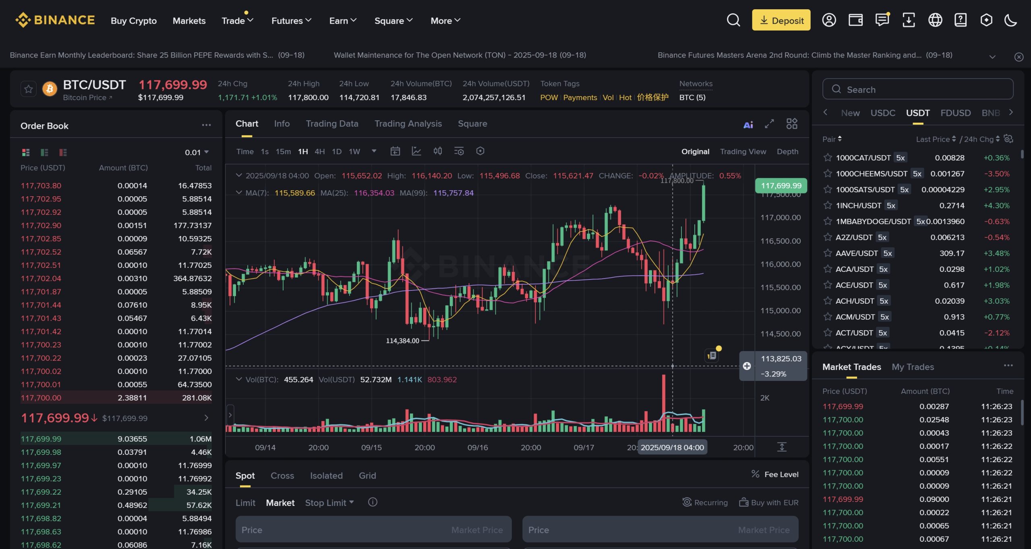The height and width of the screenshot is (549, 1031).
Task: Favorite BTC/USDT with the star icon
Action: 29,89
